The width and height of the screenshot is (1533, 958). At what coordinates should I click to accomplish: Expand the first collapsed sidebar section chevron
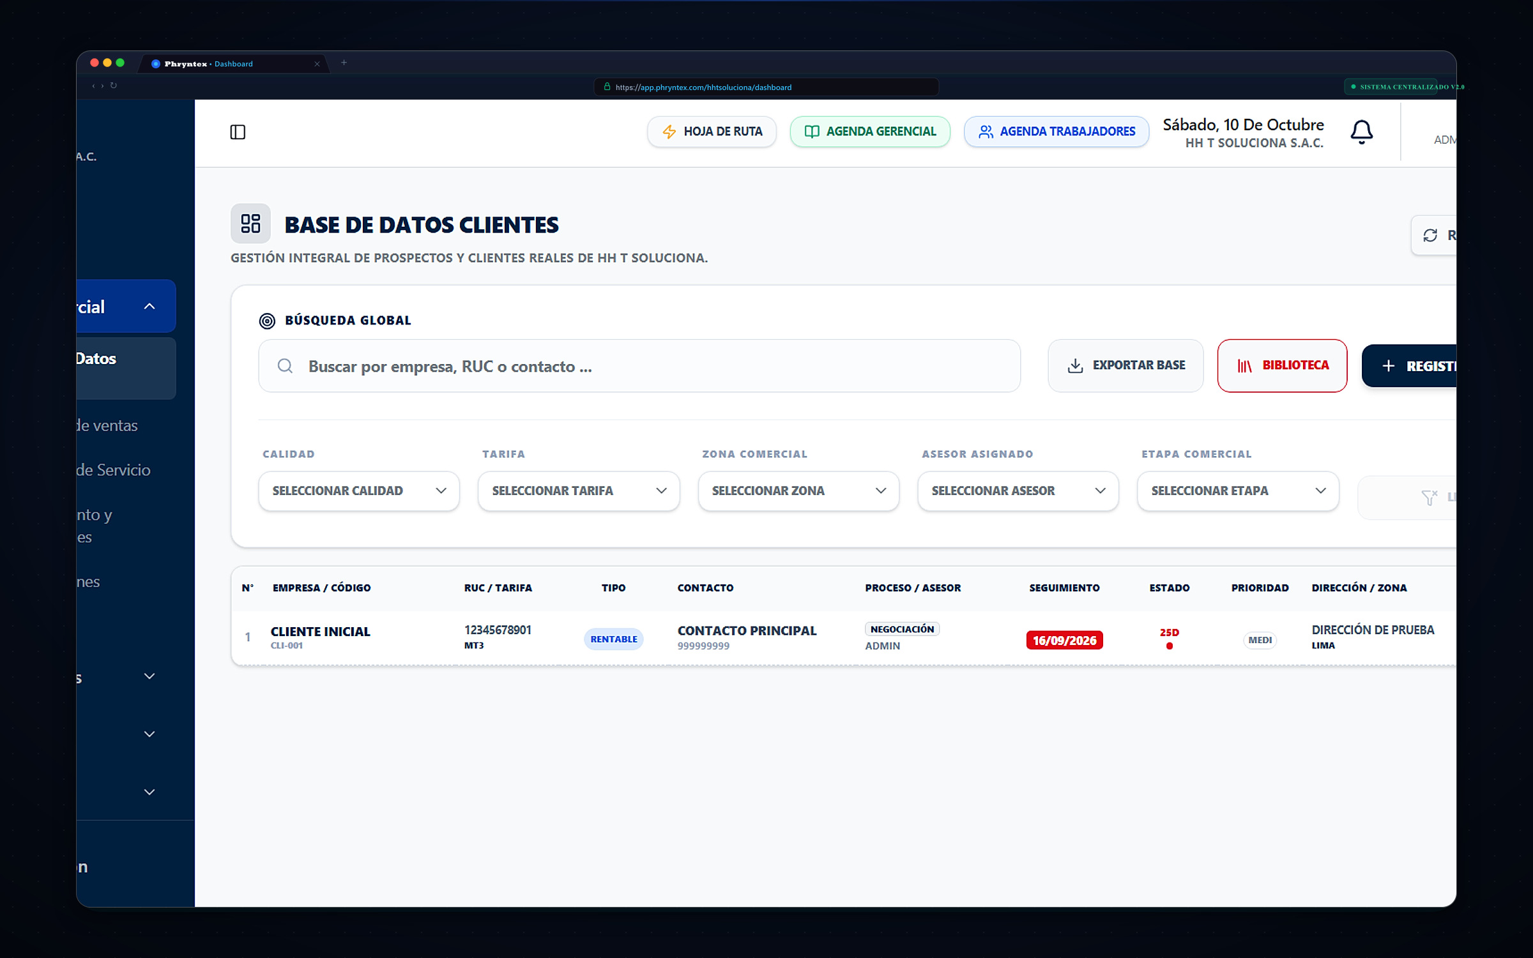[149, 676]
